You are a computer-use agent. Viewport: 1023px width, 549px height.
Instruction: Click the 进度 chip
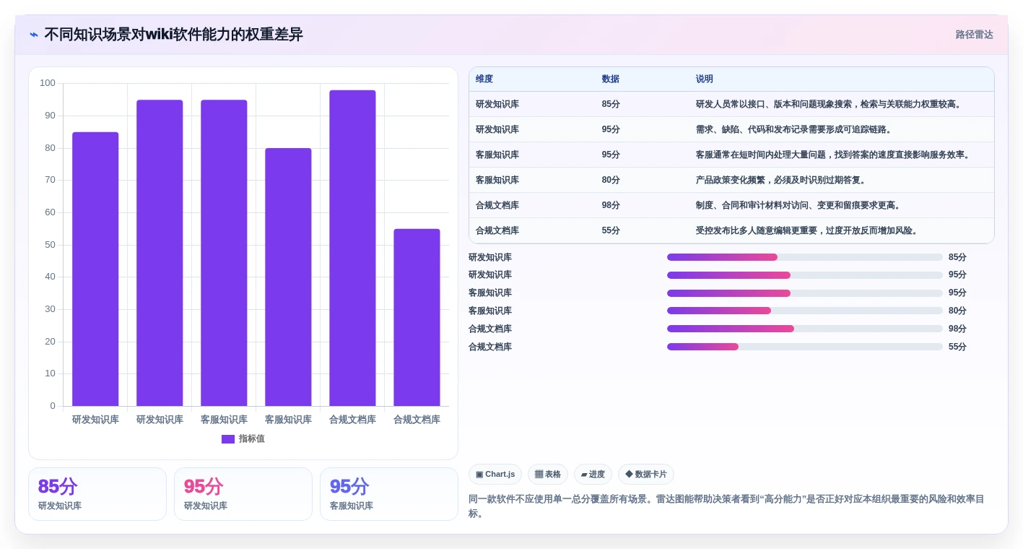click(593, 475)
